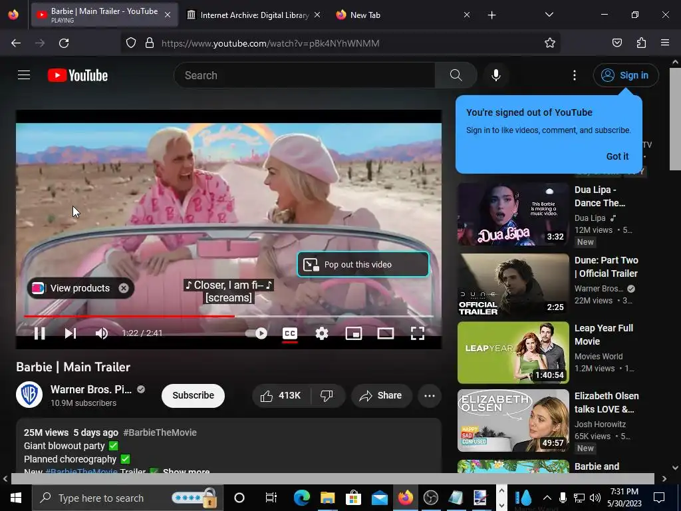The image size is (681, 511).
Task: Open View products overlay
Action: (x=80, y=288)
